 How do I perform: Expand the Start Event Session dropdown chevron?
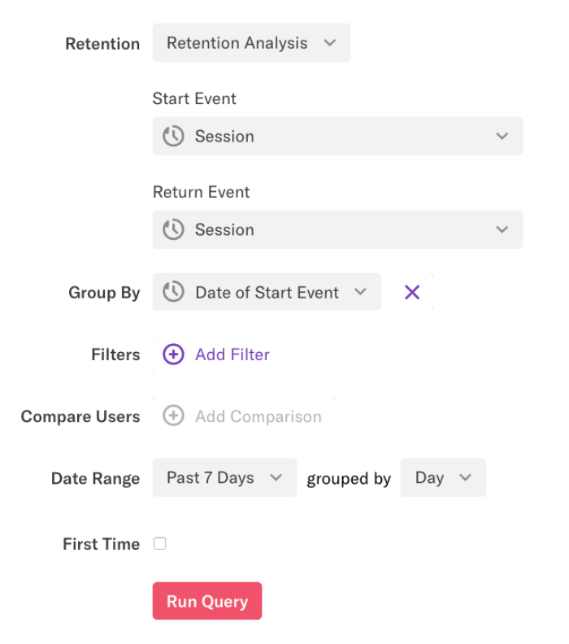[x=502, y=137]
